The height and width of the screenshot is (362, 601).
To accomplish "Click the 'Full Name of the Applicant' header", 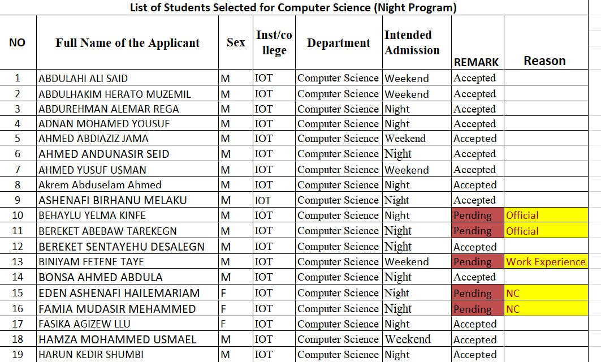I will [x=127, y=43].
